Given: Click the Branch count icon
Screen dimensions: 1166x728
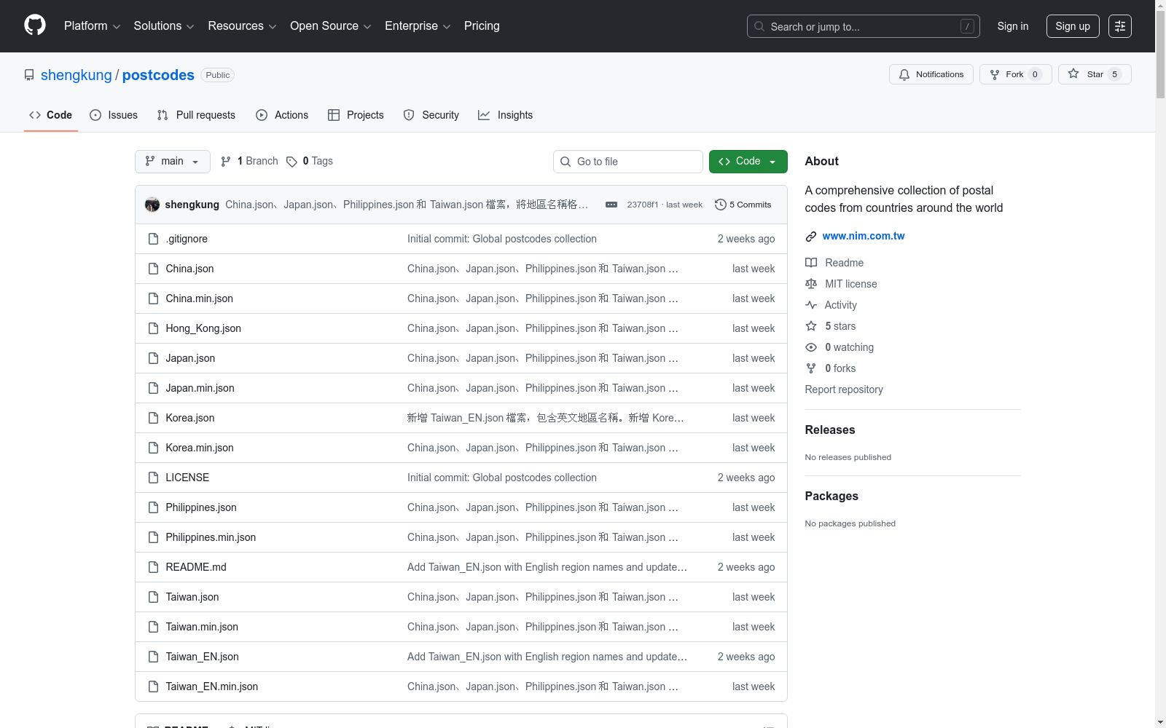Looking at the screenshot, I should click(x=226, y=162).
